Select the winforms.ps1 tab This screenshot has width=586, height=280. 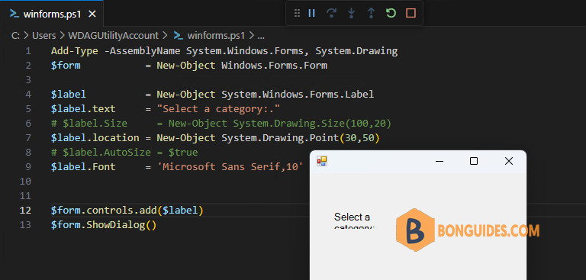pos(52,14)
